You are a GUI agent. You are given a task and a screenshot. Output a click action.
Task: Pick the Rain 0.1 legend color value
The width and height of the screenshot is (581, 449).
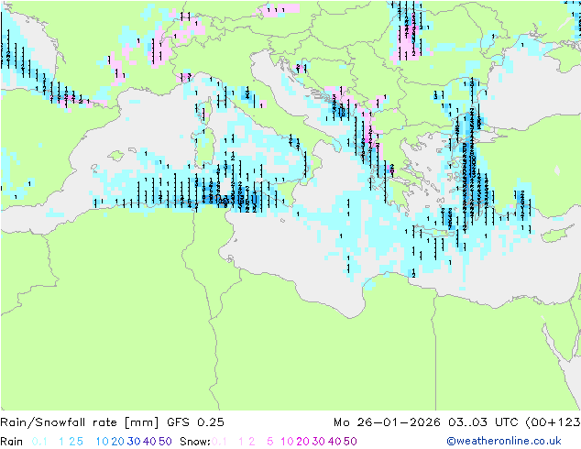39,442
